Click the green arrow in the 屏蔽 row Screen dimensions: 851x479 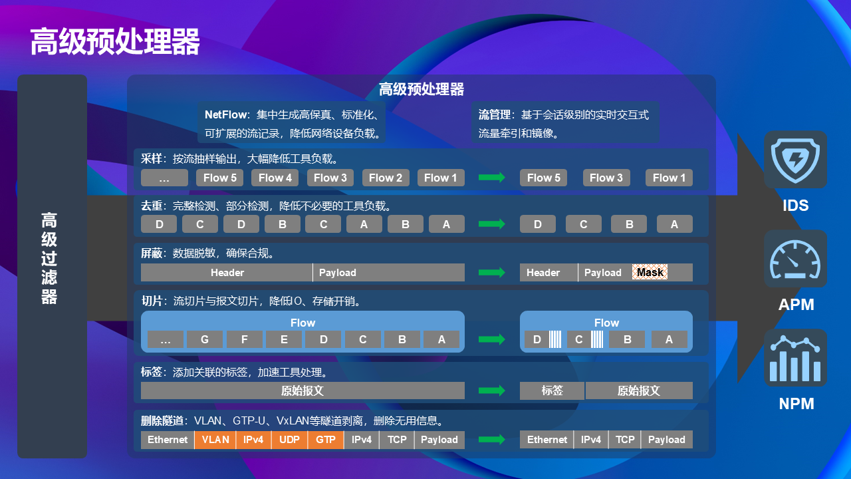(492, 273)
